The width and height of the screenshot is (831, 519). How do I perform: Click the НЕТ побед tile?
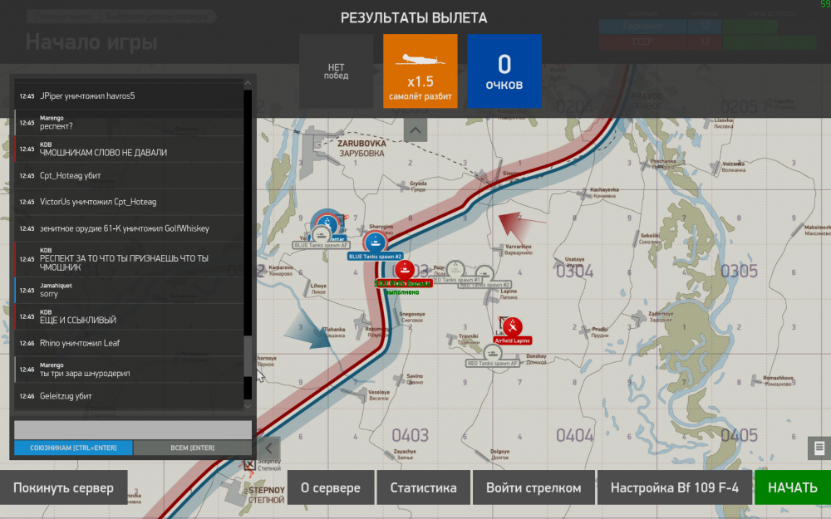coord(336,71)
